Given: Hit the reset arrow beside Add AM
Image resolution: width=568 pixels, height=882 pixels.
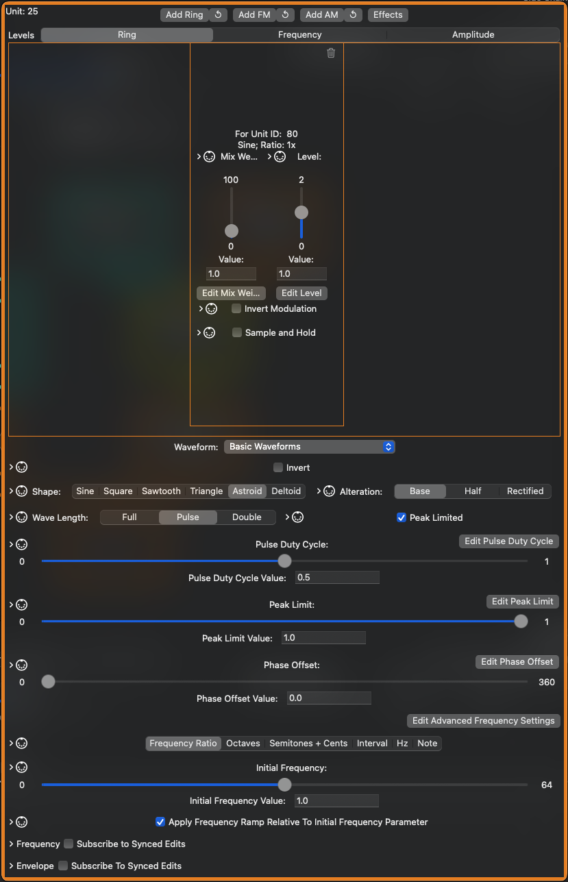Looking at the screenshot, I should [x=353, y=14].
